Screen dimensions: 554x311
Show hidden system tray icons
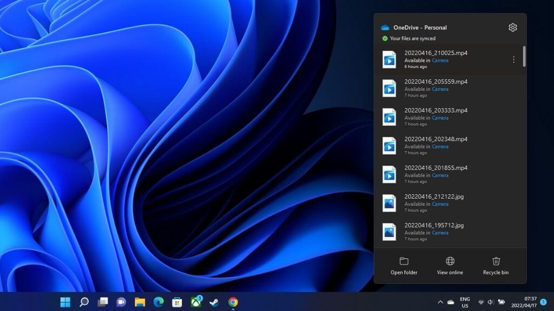(440, 302)
